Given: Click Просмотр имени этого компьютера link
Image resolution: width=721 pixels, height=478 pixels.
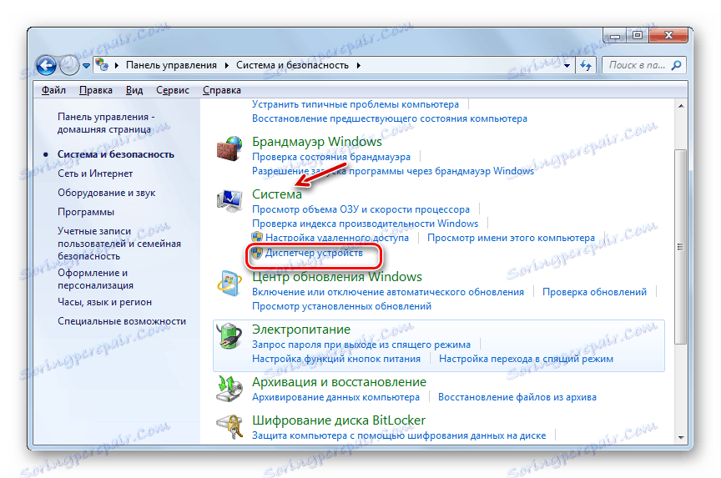Looking at the screenshot, I should tap(511, 238).
